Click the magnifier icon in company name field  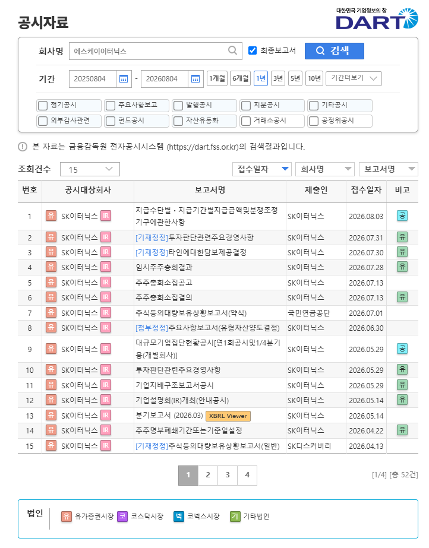(x=232, y=50)
